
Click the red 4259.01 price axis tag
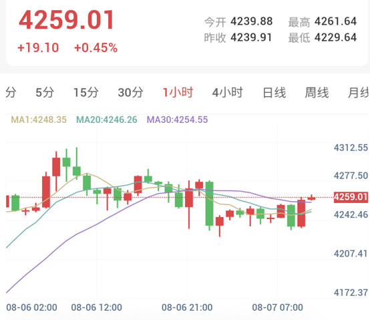point(351,197)
